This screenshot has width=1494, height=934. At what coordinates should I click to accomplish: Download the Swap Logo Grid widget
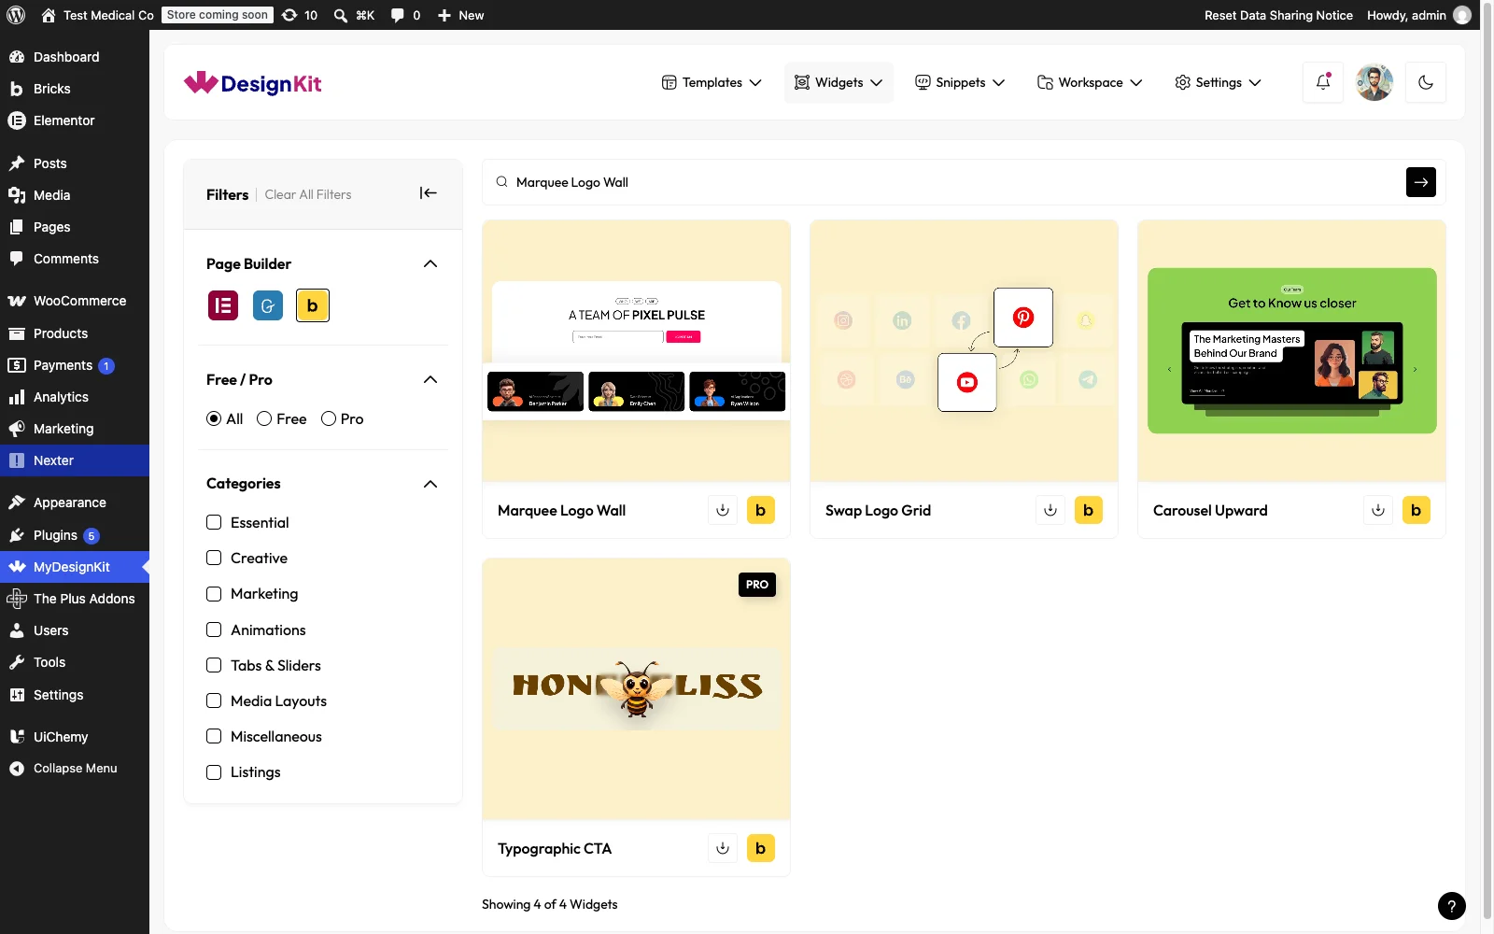(1050, 510)
